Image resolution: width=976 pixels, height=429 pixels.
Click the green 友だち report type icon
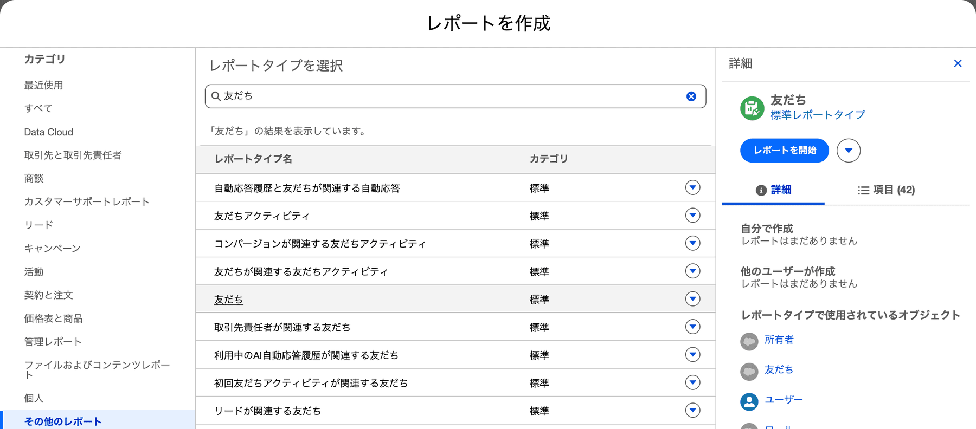tap(752, 108)
